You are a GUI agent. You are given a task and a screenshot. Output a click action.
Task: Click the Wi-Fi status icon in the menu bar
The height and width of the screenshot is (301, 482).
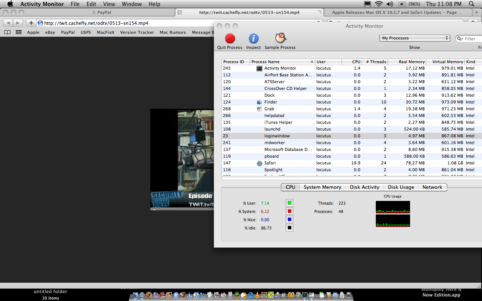378,4
